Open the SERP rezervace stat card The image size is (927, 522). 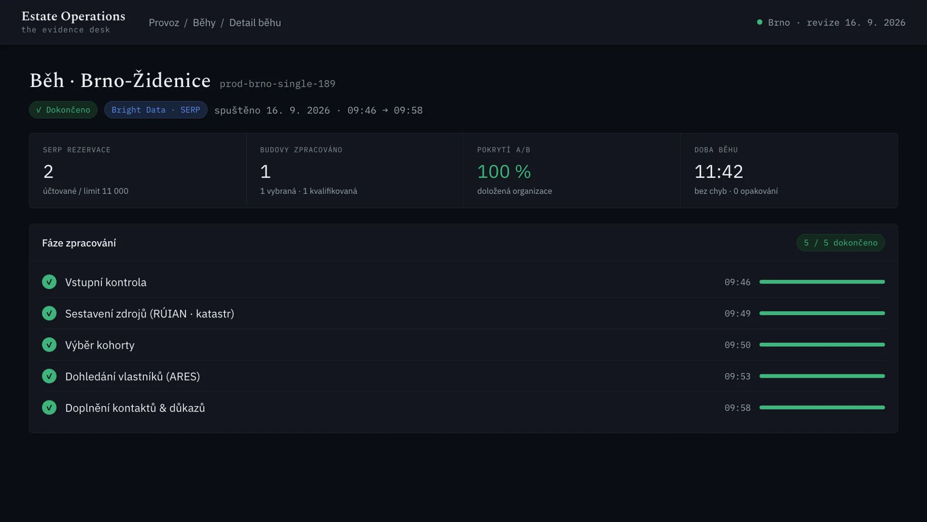click(x=138, y=171)
